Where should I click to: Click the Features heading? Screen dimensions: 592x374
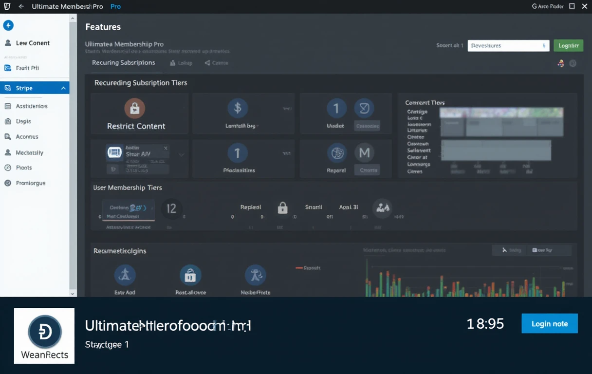click(x=103, y=27)
